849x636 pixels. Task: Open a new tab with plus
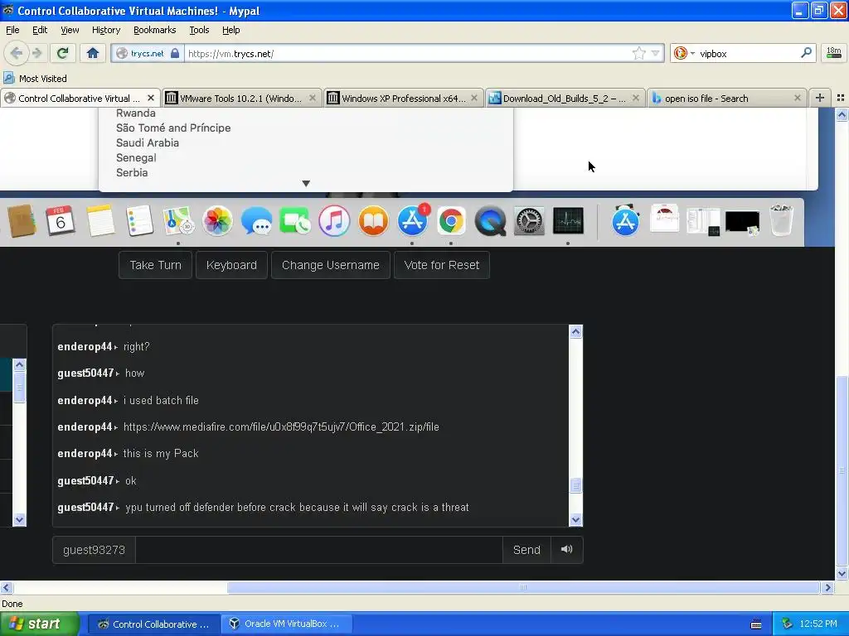[820, 98]
